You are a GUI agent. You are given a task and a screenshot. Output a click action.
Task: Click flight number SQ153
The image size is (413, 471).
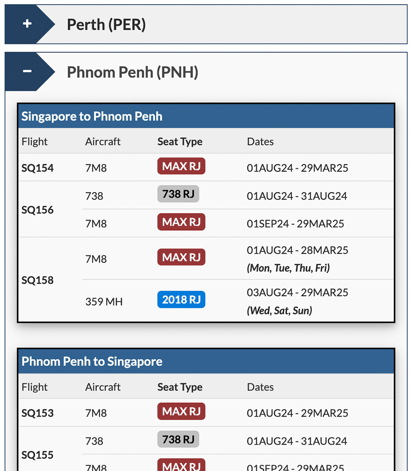[x=38, y=413]
